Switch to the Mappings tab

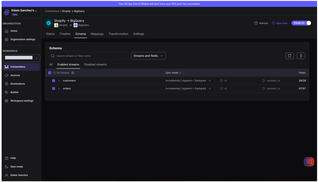click(x=97, y=34)
